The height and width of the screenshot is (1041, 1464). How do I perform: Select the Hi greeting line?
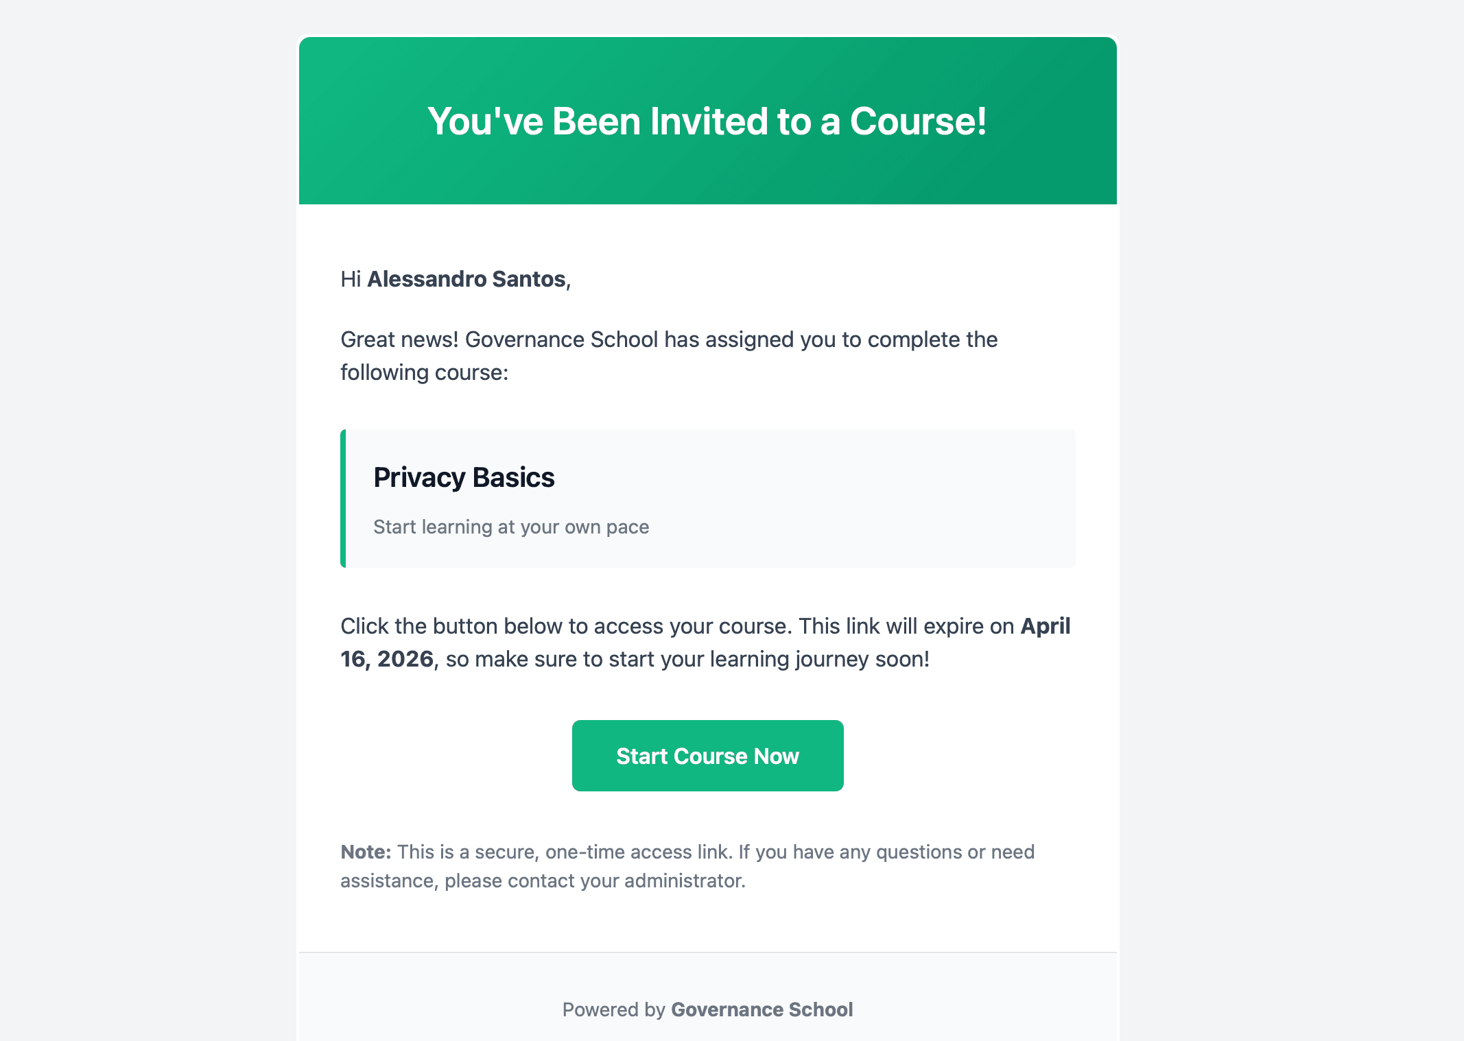point(351,278)
